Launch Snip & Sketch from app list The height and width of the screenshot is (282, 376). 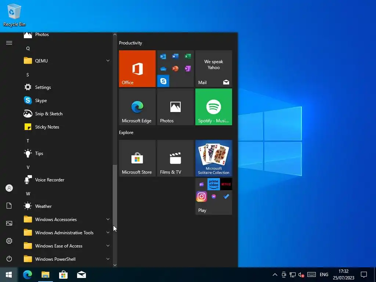pos(67,114)
